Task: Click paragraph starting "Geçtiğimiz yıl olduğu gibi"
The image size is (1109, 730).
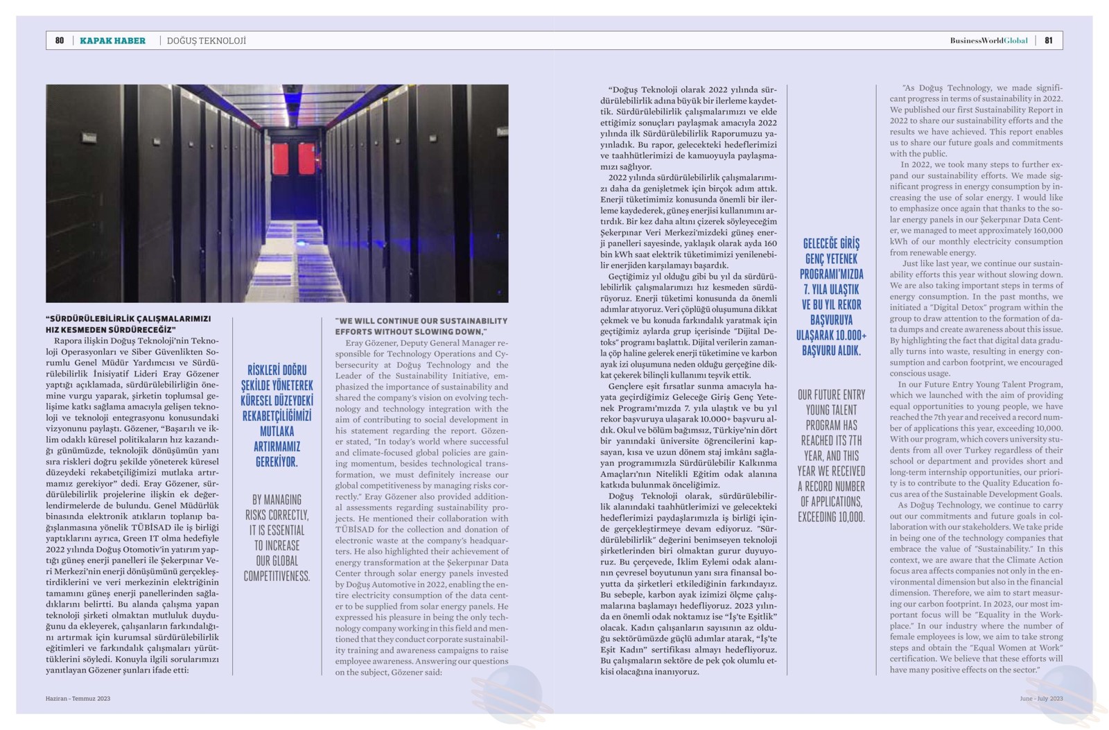Action: (688, 325)
